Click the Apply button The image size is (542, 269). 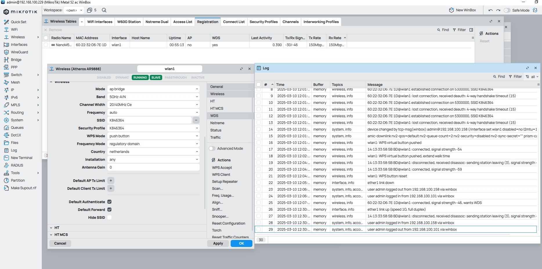tap(218, 243)
